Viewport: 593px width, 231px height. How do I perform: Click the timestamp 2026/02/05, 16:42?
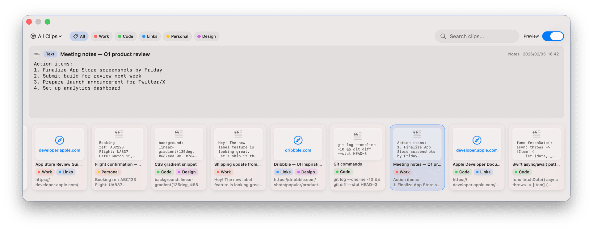(541, 54)
